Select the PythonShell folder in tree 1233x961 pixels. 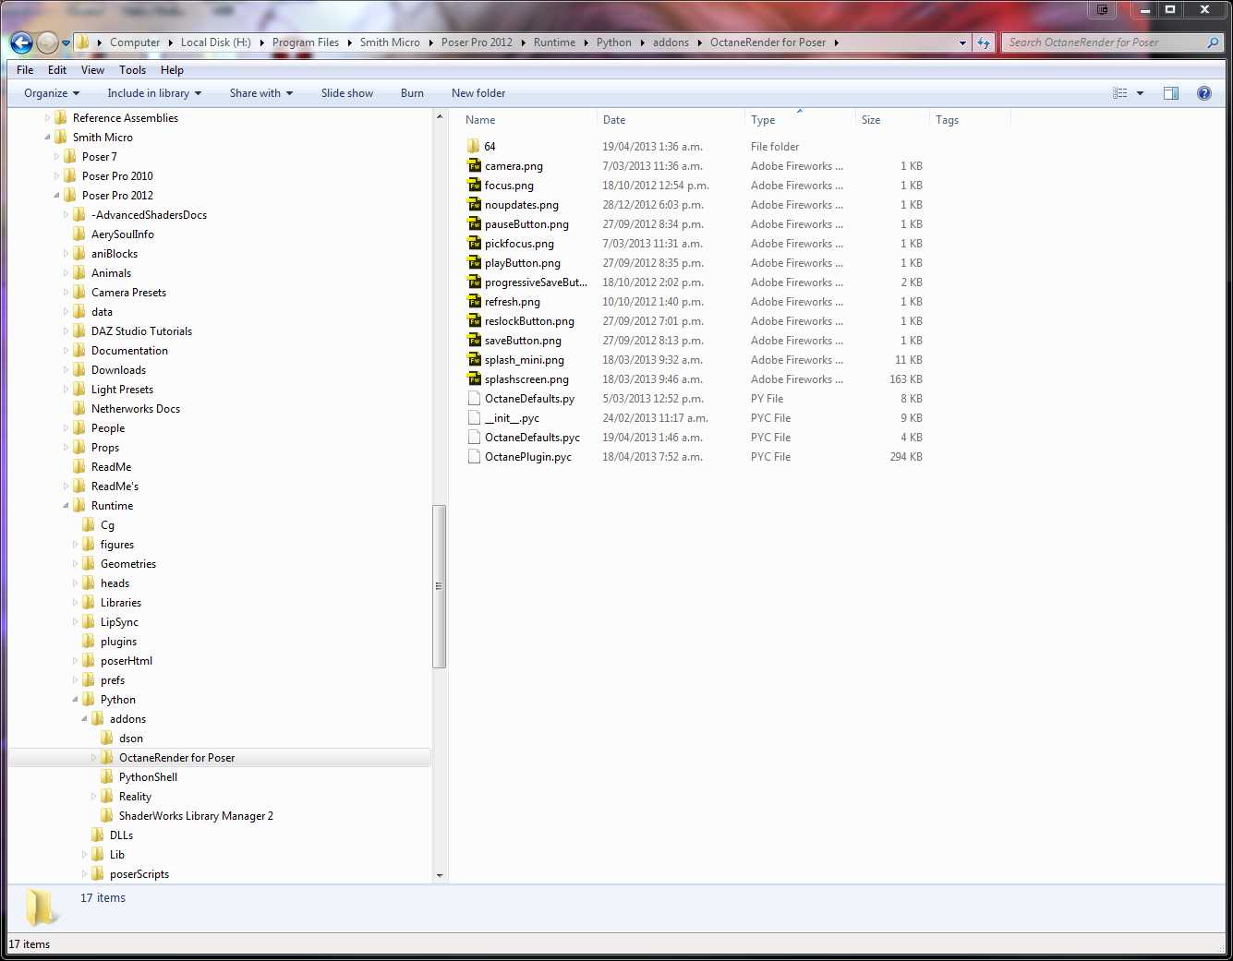(x=148, y=777)
